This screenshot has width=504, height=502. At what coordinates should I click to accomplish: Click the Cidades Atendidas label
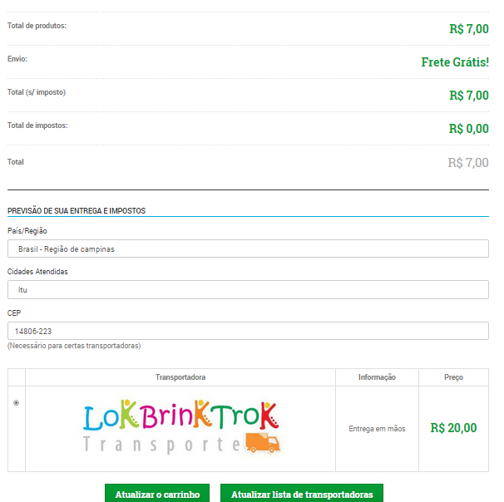click(x=37, y=272)
